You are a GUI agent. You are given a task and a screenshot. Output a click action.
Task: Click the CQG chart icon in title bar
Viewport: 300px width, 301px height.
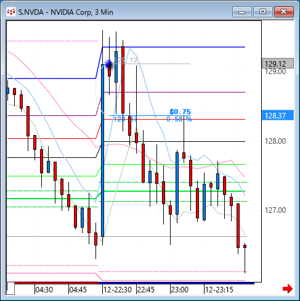point(11,12)
